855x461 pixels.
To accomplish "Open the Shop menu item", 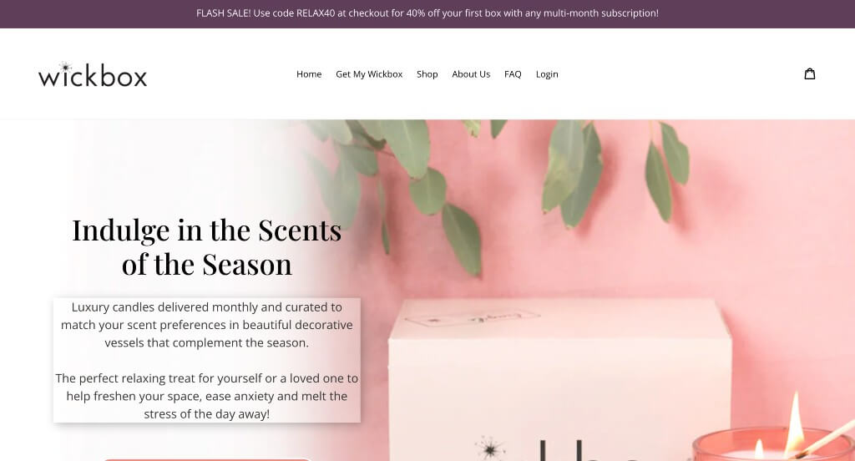I will coord(427,74).
